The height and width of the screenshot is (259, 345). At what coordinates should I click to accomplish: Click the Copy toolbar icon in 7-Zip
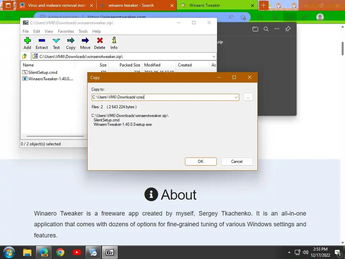pyautogui.click(x=71, y=44)
